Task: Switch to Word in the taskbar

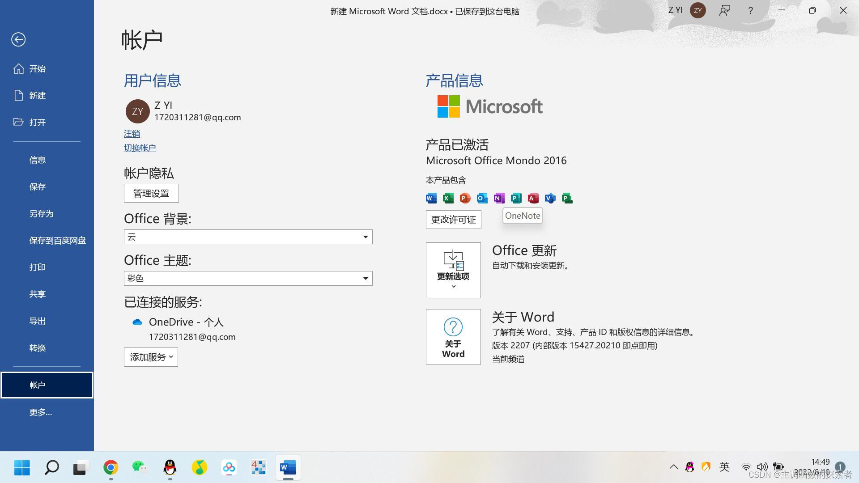Action: (288, 468)
